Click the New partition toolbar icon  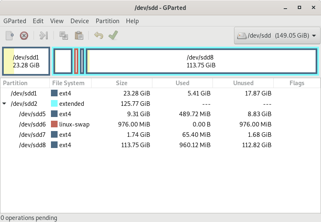point(10,36)
